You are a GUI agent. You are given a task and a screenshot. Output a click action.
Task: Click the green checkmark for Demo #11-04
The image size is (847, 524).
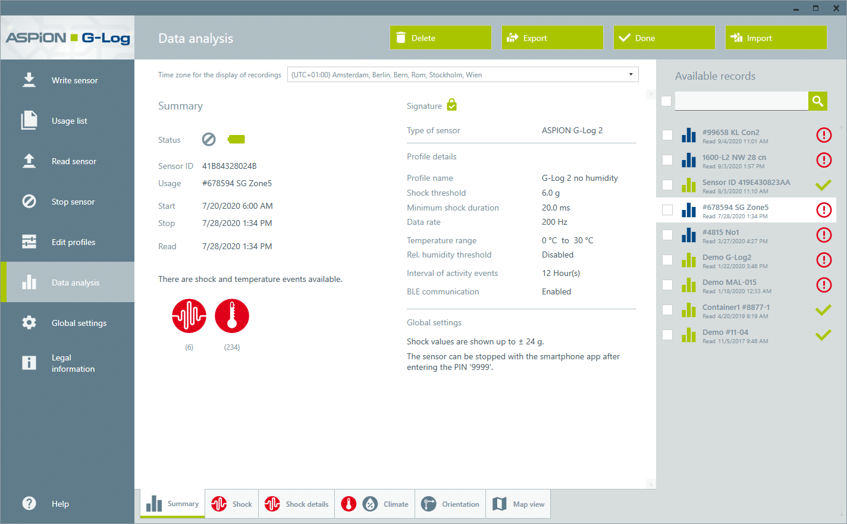(823, 335)
